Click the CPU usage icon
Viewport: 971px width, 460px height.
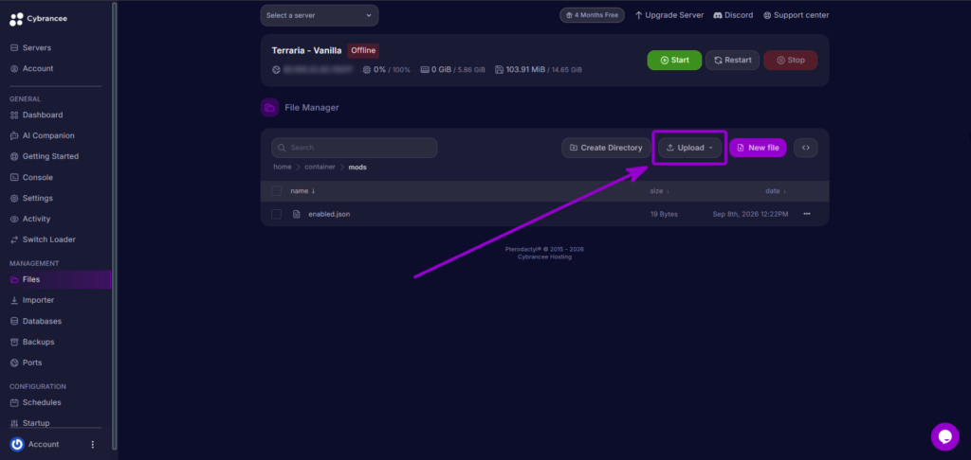[367, 70]
